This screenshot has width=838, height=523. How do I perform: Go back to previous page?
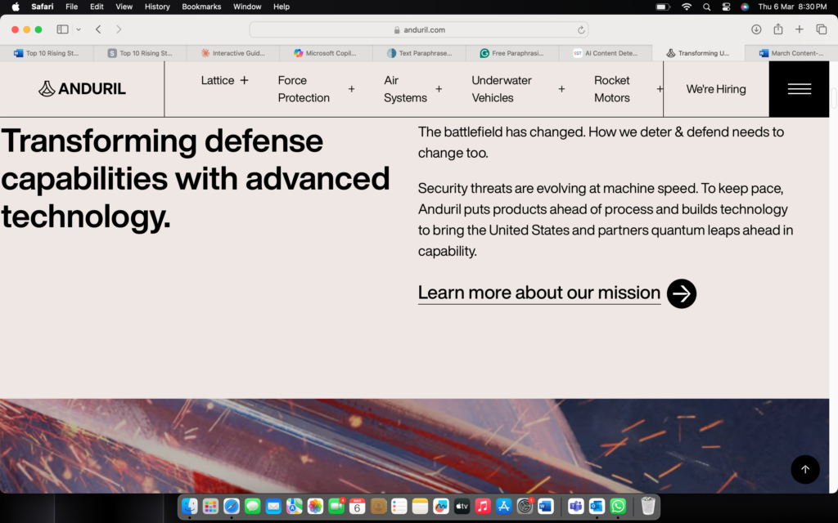click(x=98, y=29)
